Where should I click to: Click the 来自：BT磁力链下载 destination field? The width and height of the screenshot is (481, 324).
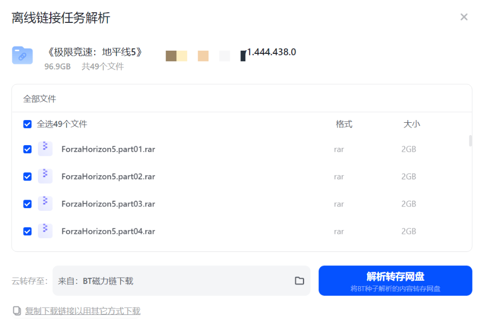(x=181, y=281)
